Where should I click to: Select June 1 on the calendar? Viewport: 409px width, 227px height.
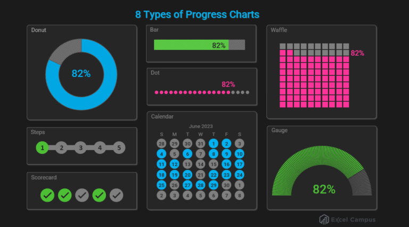coord(214,143)
